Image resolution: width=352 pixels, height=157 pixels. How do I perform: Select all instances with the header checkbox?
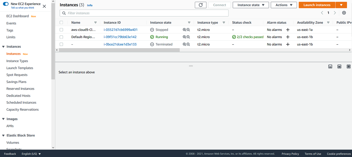tap(62, 22)
